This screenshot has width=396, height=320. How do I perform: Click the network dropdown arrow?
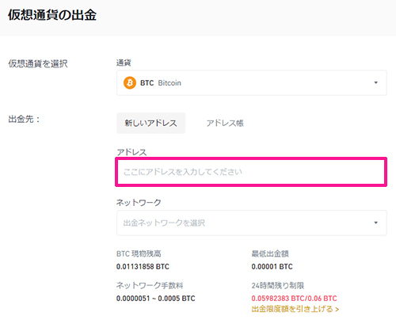(x=376, y=223)
